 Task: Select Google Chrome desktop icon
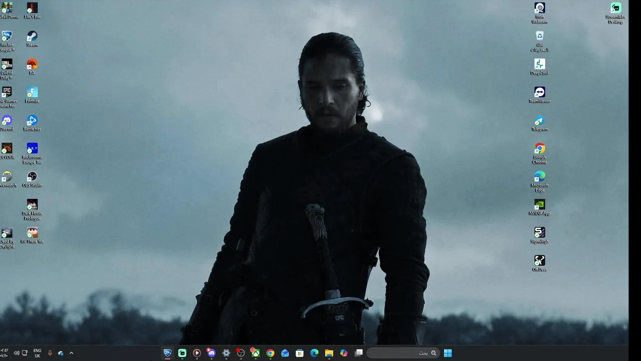coord(539,153)
